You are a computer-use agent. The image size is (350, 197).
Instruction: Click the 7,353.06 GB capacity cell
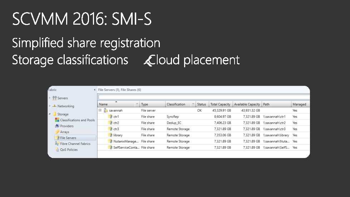222,135
